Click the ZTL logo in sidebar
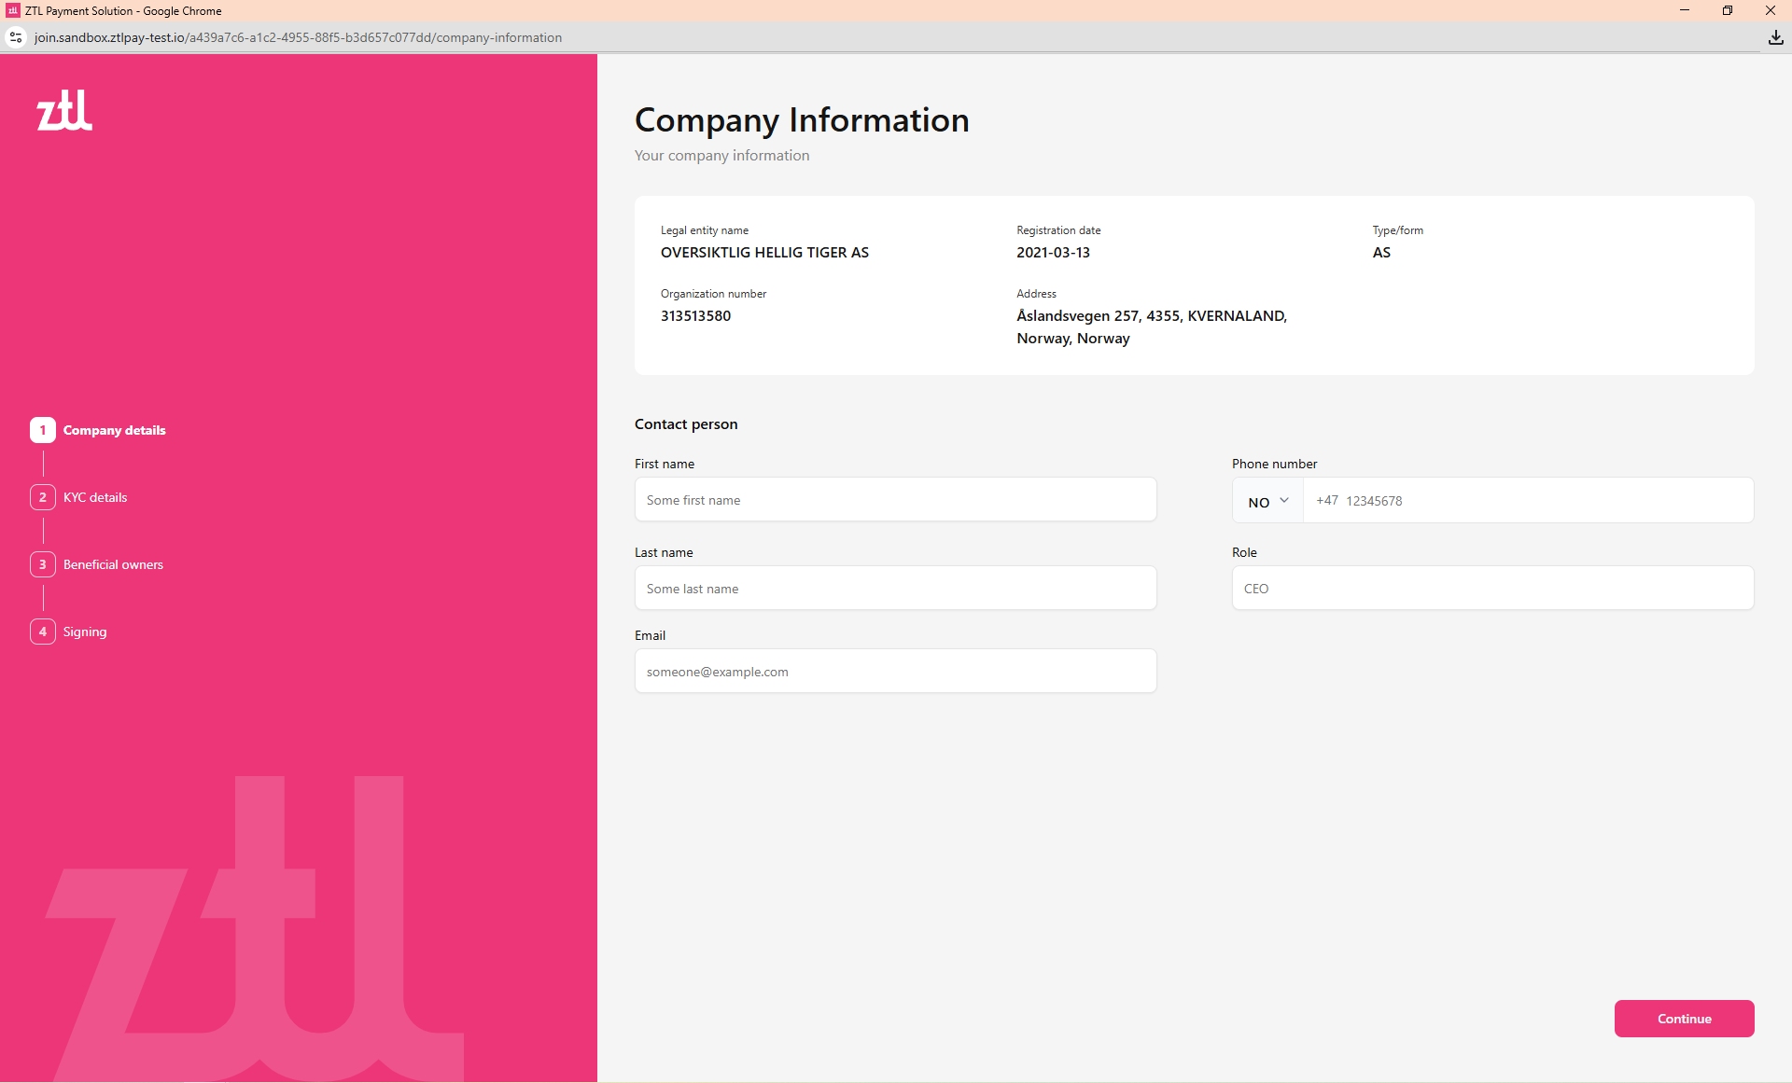The image size is (1792, 1083). tap(64, 110)
